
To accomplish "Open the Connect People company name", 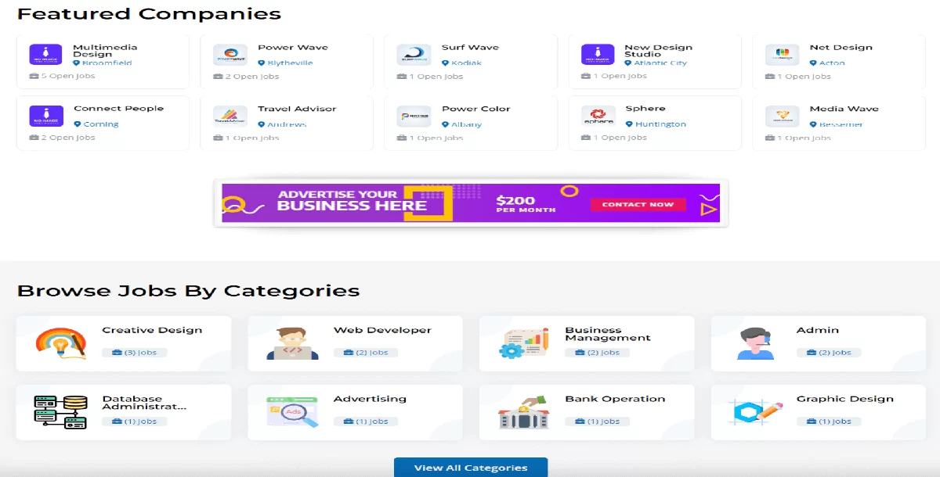I will pyautogui.click(x=118, y=109).
